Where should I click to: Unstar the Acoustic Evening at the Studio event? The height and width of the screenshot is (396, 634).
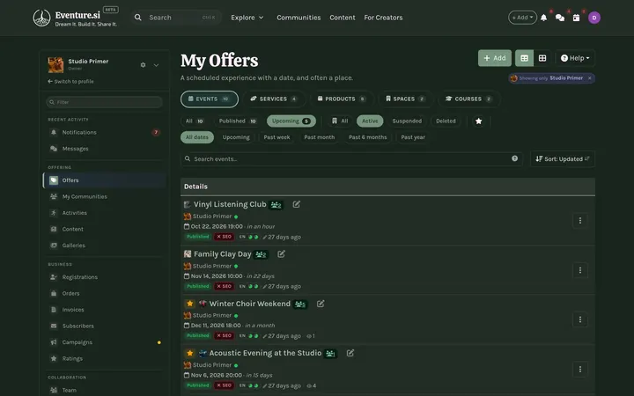(189, 353)
